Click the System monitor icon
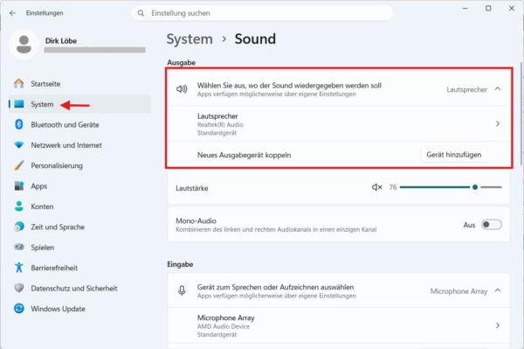The image size is (524, 349). (x=19, y=104)
